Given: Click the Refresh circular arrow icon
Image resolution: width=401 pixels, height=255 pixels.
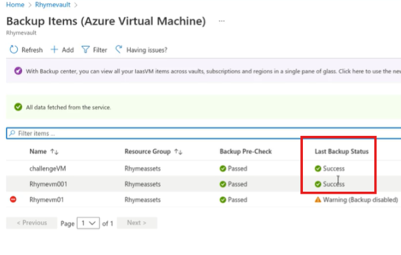Looking at the screenshot, I should point(14,49).
